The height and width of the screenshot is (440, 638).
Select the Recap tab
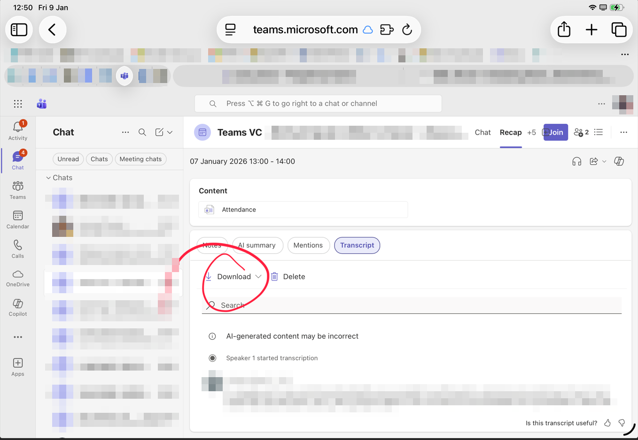click(511, 132)
